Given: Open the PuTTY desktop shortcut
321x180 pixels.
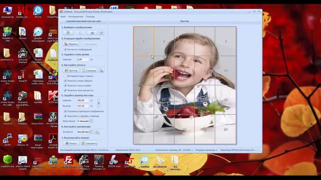Looking at the screenshot, I should pos(8,139).
